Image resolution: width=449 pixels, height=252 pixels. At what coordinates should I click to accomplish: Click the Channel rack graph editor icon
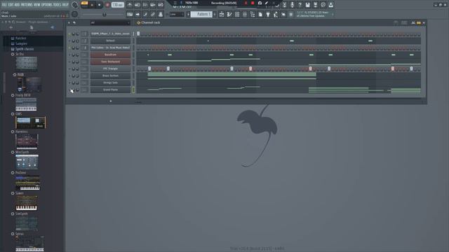tap(413, 23)
